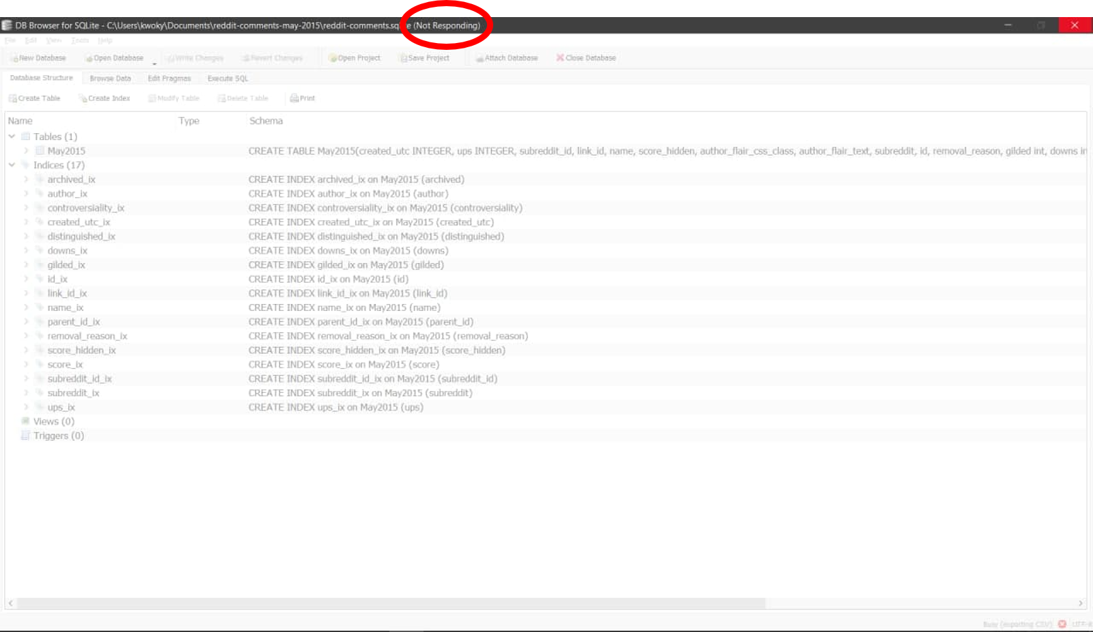
Task: Click the Type column header
Action: coord(189,121)
